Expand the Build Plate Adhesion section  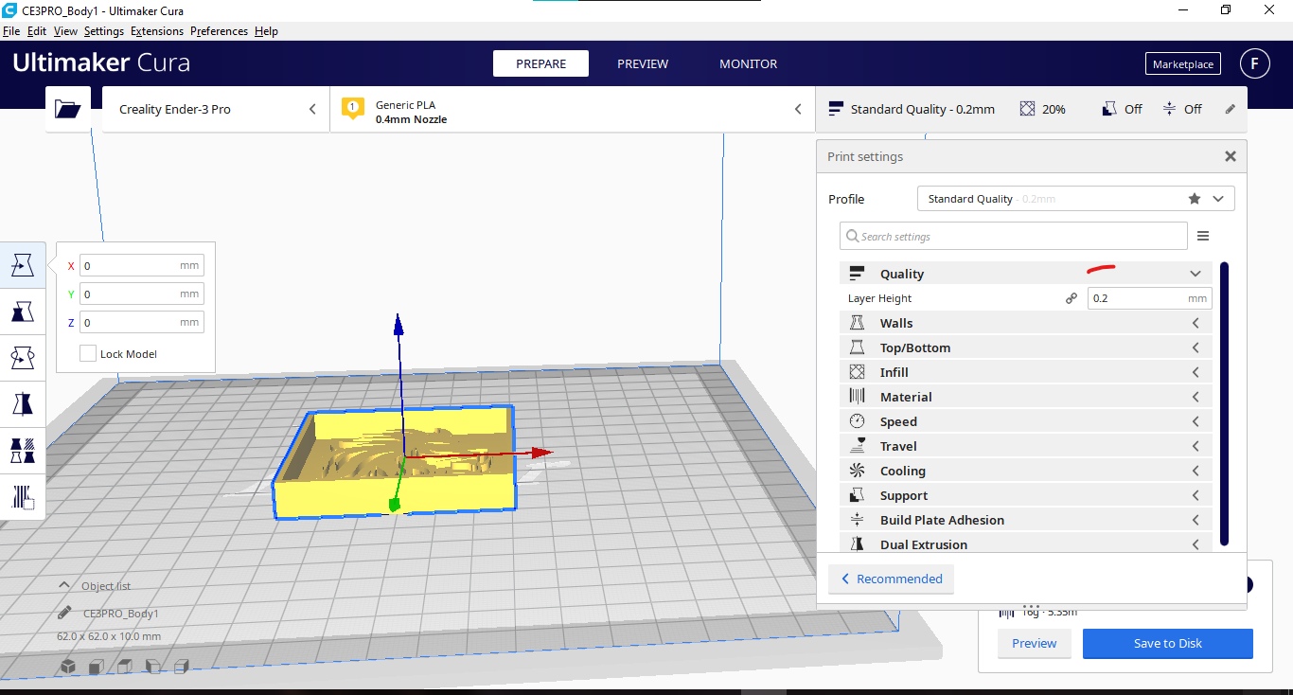point(1025,520)
